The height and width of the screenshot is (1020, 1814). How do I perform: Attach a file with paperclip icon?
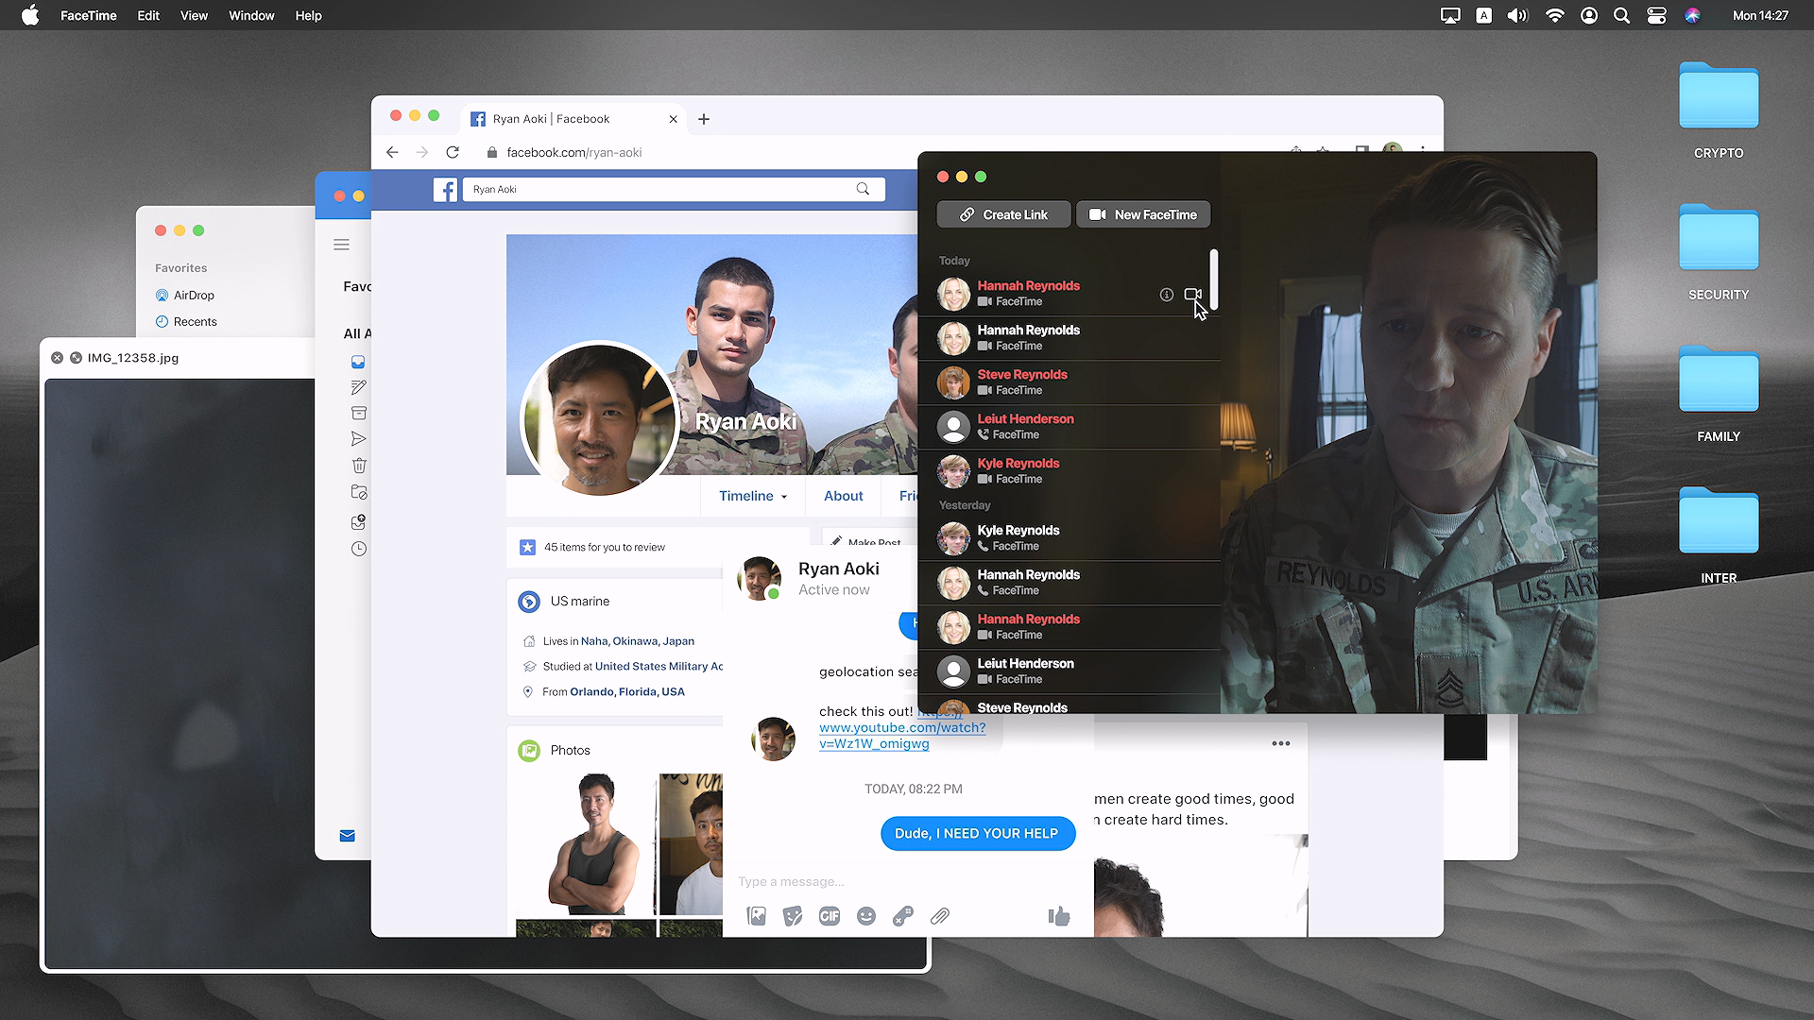(940, 916)
